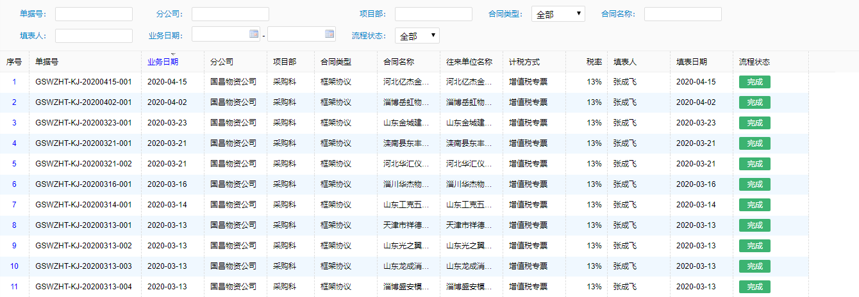Image resolution: width=859 pixels, height=297 pixels.
Task: Focus the 项目部 input field
Action: (x=433, y=14)
